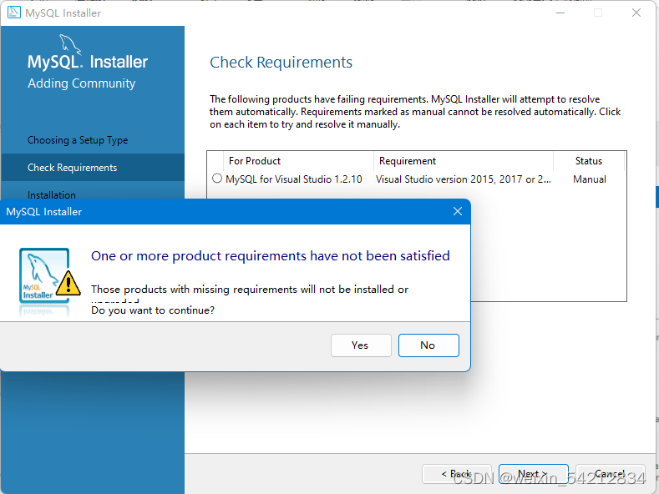
Task: Click the Check Requirements page heading
Action: coord(281,63)
